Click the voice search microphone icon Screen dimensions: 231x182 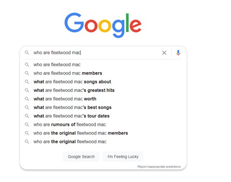(x=178, y=53)
